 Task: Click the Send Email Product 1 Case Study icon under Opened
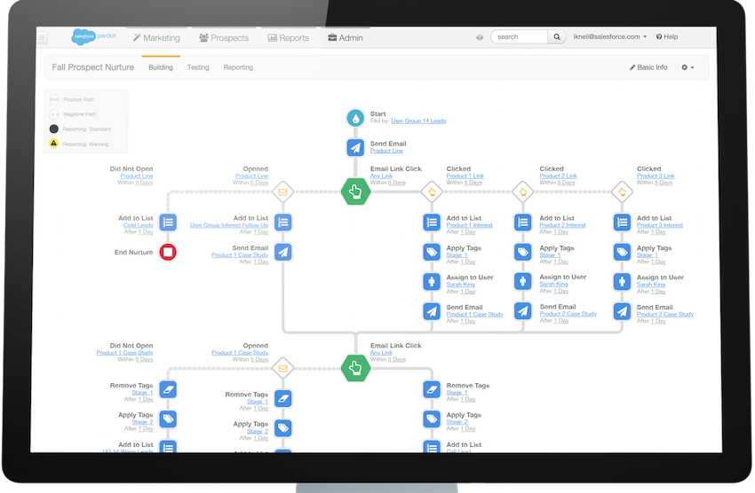click(x=283, y=252)
